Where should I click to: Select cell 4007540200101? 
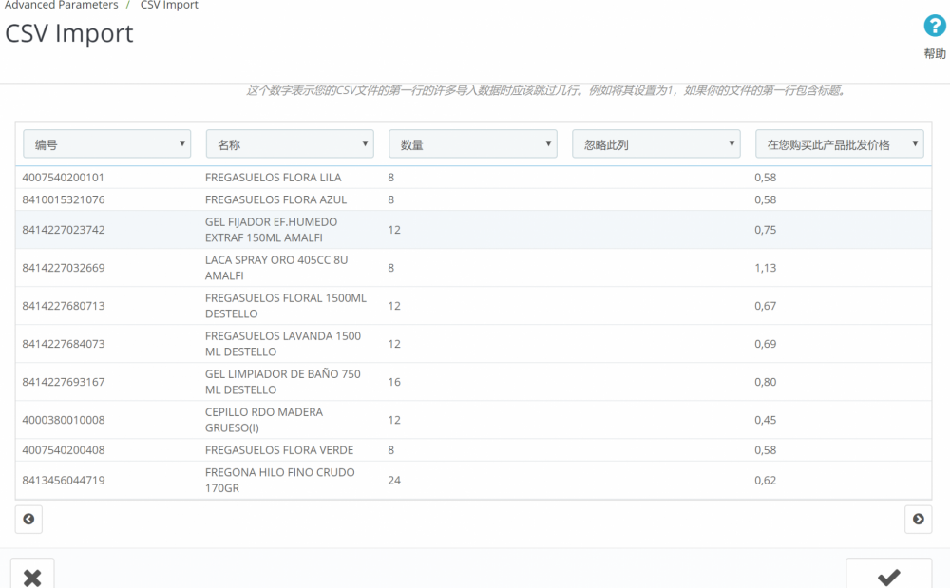pyautogui.click(x=63, y=178)
